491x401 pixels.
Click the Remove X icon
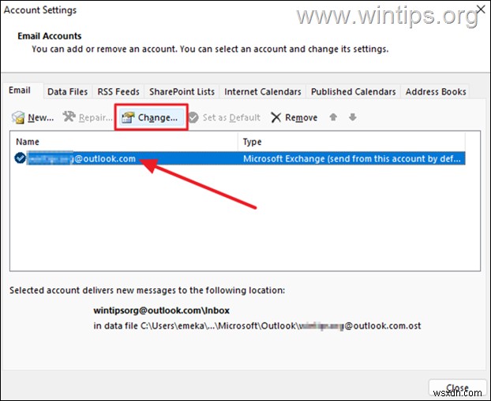[275, 117]
